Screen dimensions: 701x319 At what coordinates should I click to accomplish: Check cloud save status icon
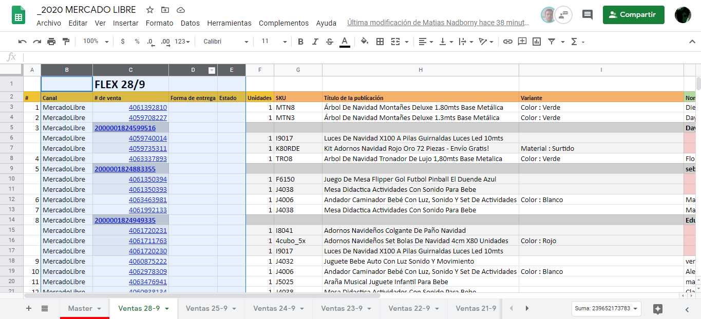pyautogui.click(x=180, y=10)
